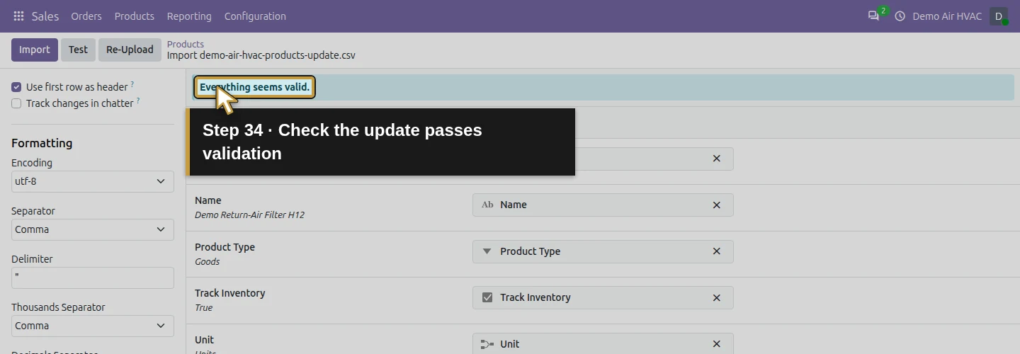Open the Products menu
Image resolution: width=1020 pixels, height=354 pixels.
[135, 16]
